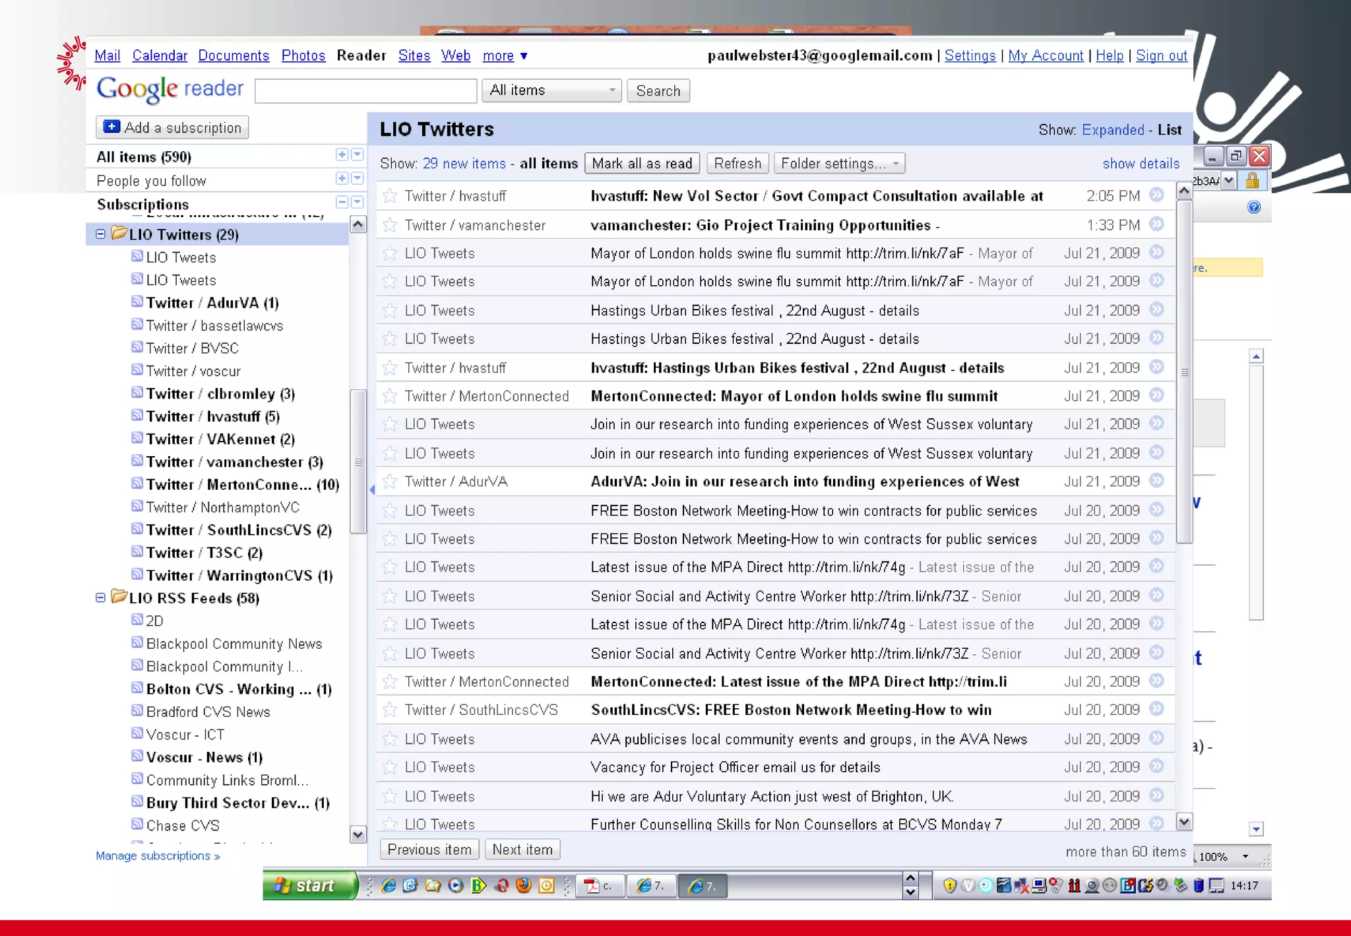The image size is (1351, 936).
Task: Open the All items search scope dropdown
Action: coord(552,90)
